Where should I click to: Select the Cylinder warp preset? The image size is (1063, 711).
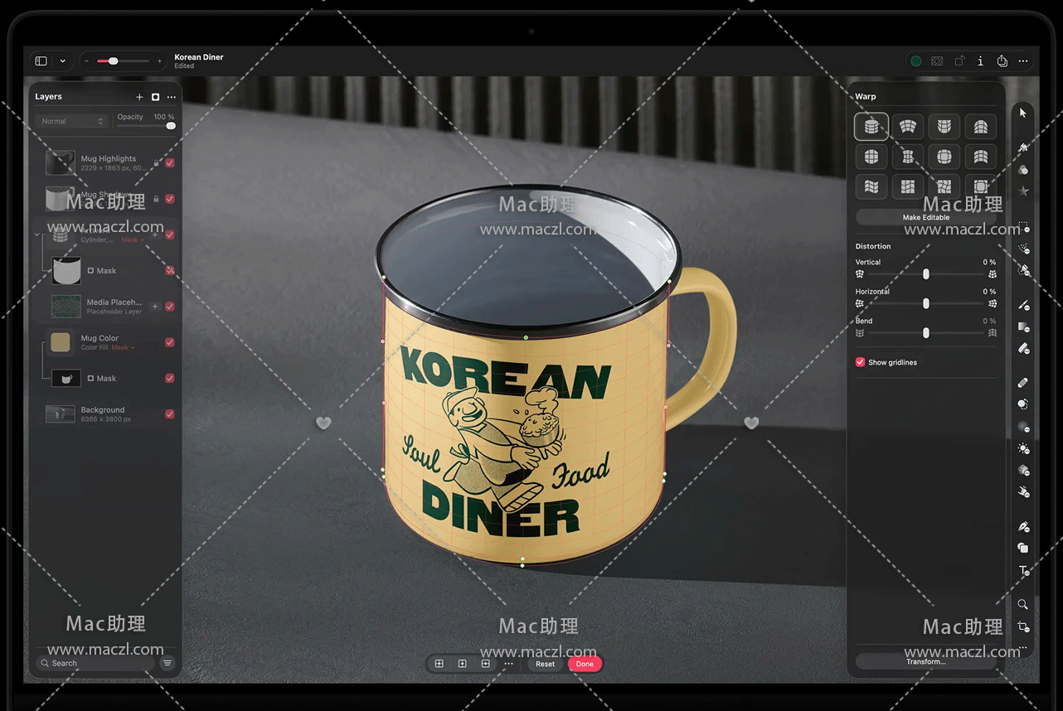coord(871,127)
